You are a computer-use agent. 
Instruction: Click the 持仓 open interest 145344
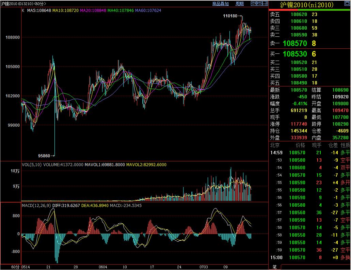(x=299, y=131)
